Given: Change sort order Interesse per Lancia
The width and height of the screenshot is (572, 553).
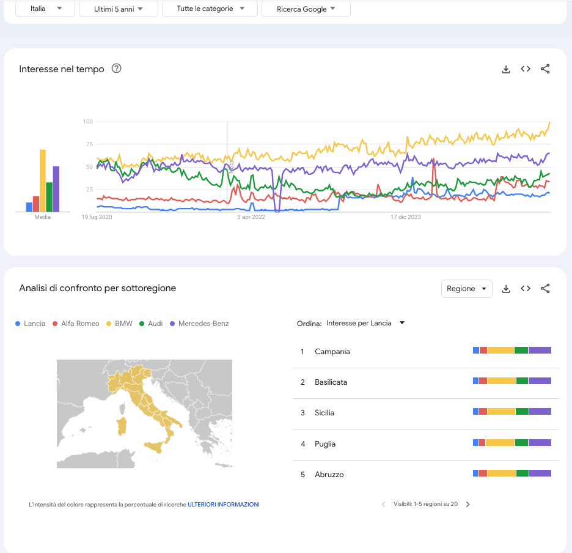Looking at the screenshot, I should (365, 323).
